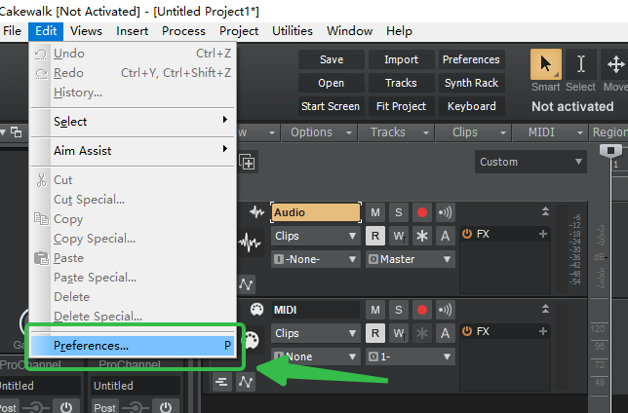Viewport: 628px width, 413px height.
Task: Add effect to MIDI track FX bin
Action: point(543,331)
